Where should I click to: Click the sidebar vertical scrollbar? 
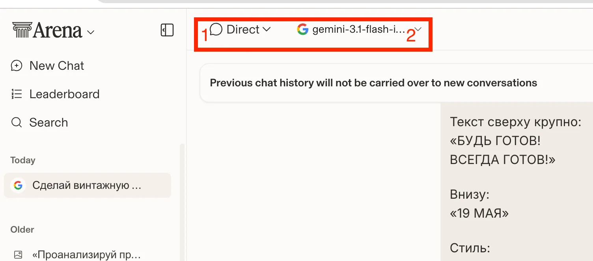[182, 202]
